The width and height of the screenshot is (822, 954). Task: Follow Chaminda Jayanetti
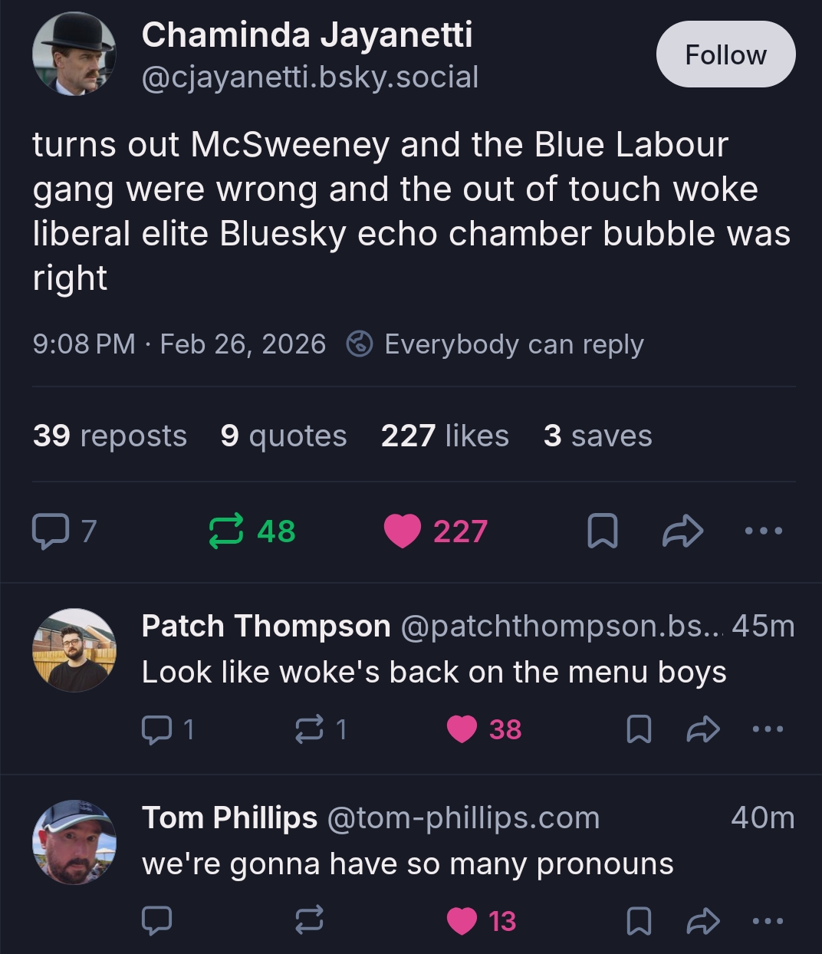pos(725,54)
